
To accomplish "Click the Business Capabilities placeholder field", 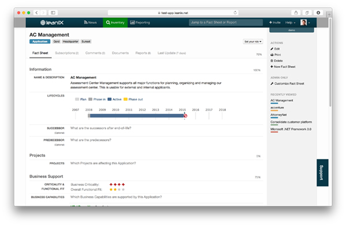I will click(116, 197).
